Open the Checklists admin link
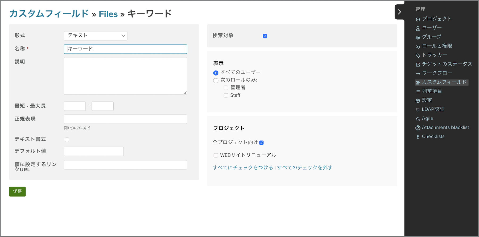The width and height of the screenshot is (479, 237). coord(433,137)
